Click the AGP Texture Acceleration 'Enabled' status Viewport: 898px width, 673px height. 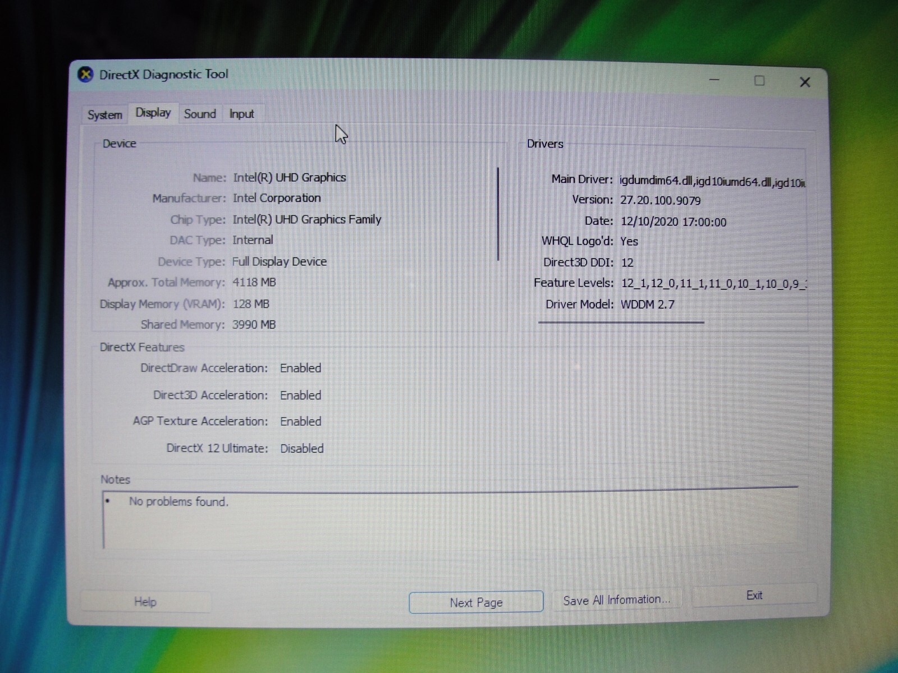[x=301, y=421]
